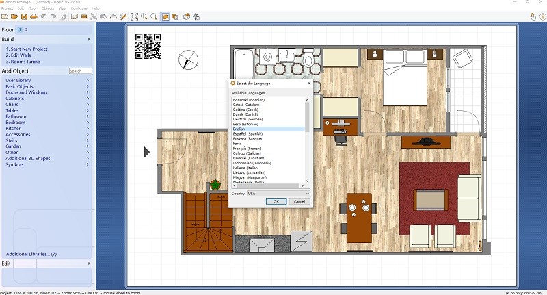Viewport: 547px width, 295px height.
Task: Click Cancel in the language dialog
Action: (299, 201)
